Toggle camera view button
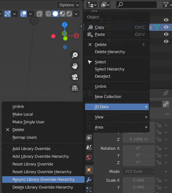Screen dimensions: 172x193 coord(75,77)
